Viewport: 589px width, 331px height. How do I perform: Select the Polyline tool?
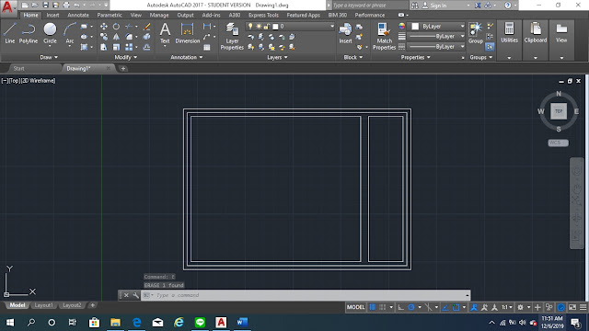[29, 33]
